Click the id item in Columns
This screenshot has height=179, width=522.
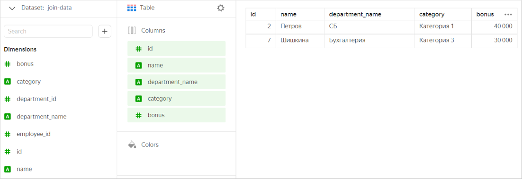[x=176, y=49]
